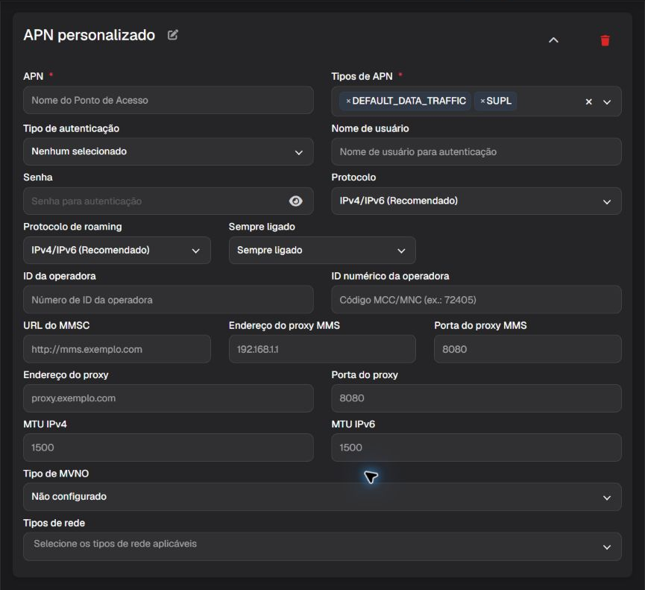Focus the Nome de usuário field

click(476, 152)
